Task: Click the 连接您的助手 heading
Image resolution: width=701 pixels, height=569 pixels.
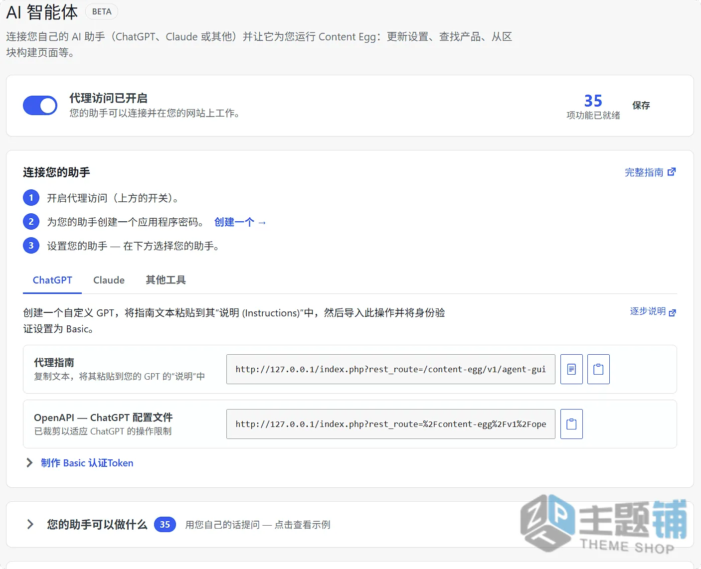Action: [x=56, y=172]
